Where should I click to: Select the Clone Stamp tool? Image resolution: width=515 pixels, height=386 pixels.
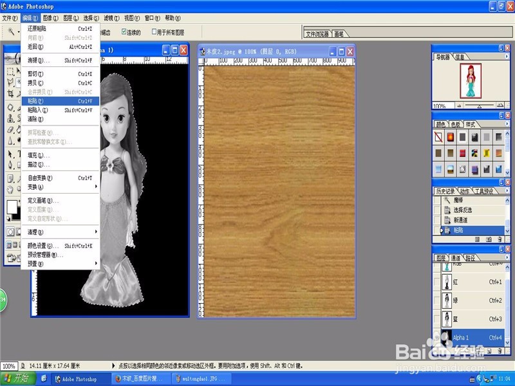pos(10,118)
